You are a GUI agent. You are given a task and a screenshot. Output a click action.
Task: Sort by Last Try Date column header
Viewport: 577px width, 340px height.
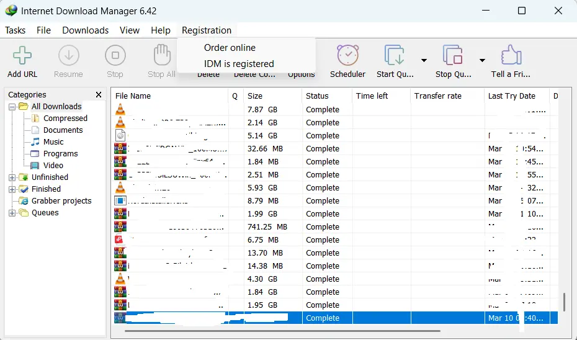pos(517,96)
